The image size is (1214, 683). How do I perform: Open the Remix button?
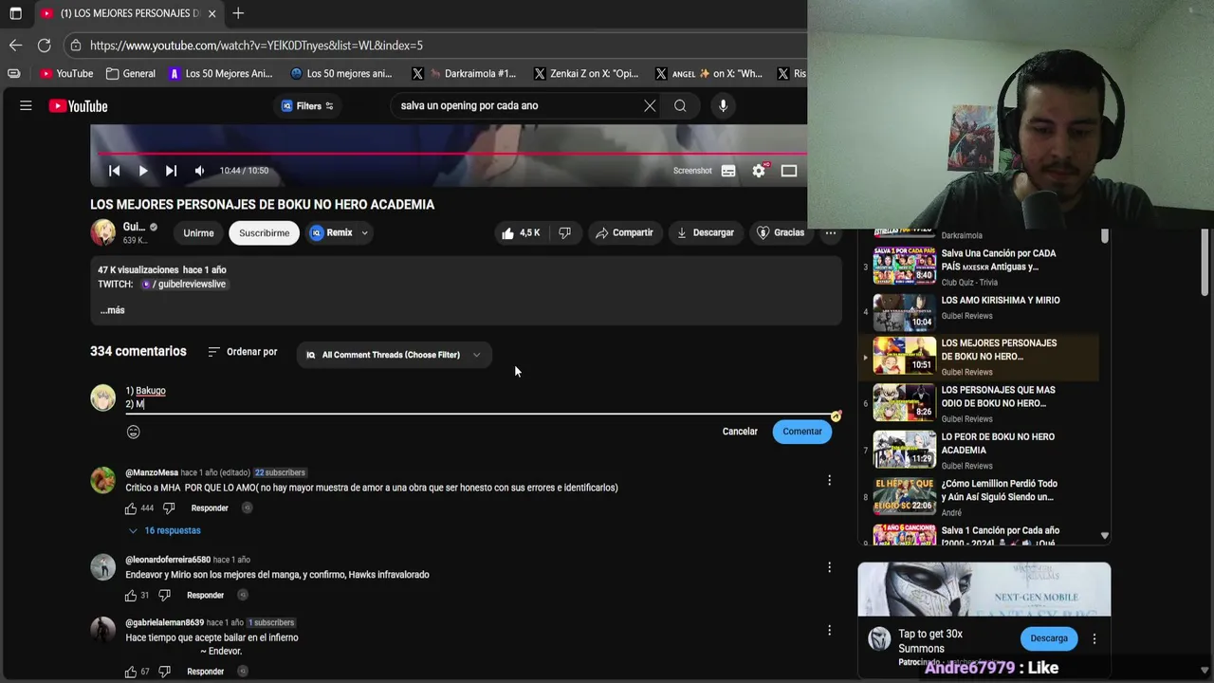331,232
